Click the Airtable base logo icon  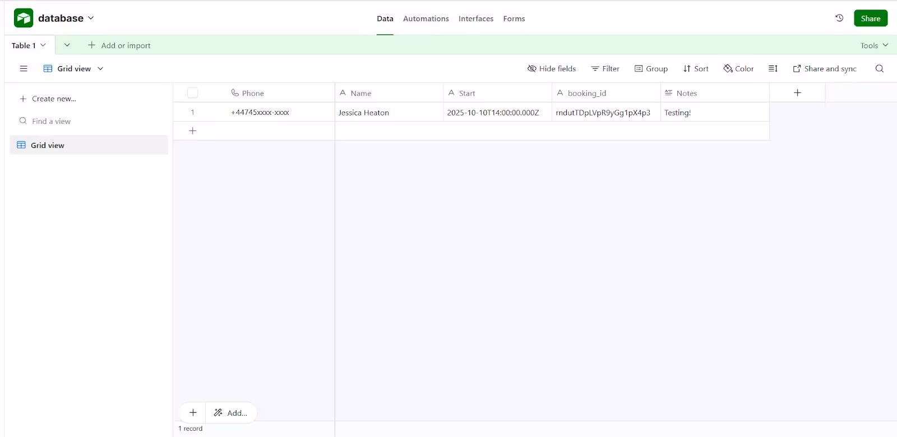click(24, 18)
